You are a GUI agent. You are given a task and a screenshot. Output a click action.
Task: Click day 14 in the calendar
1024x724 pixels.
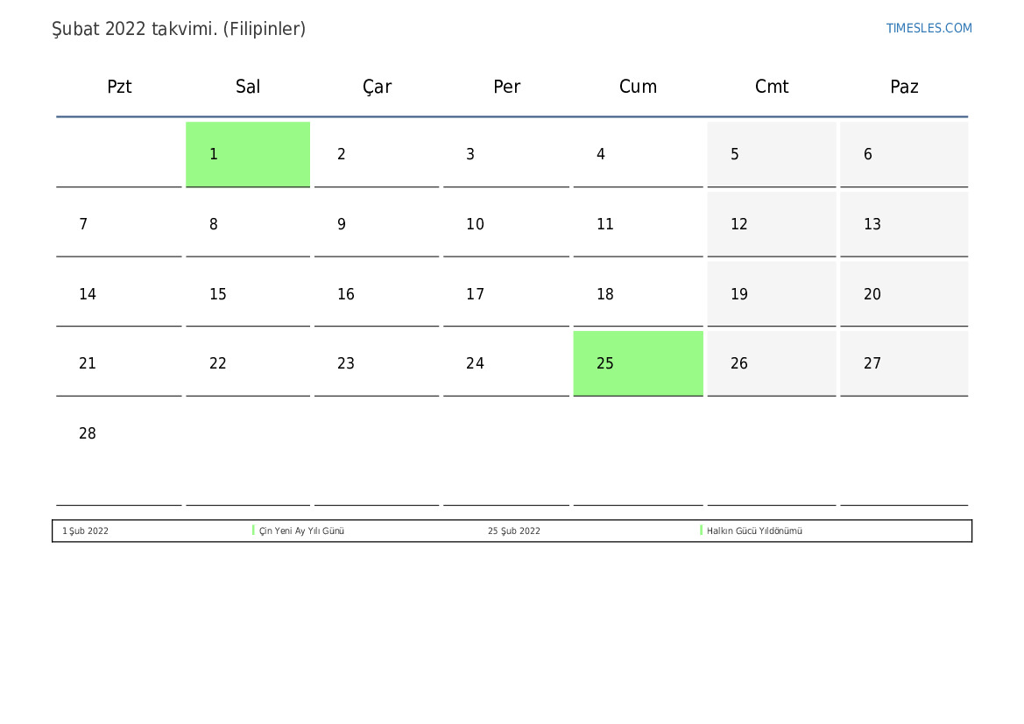pyautogui.click(x=119, y=294)
